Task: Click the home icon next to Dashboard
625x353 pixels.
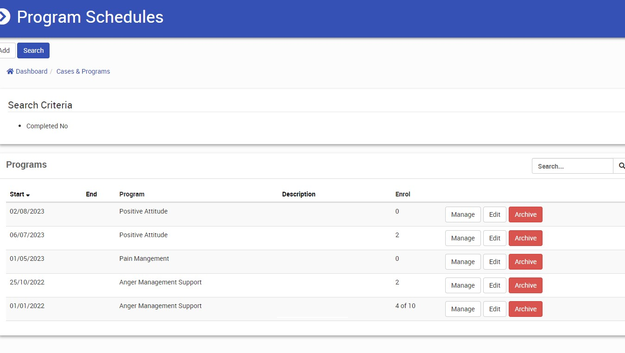Action: click(10, 71)
